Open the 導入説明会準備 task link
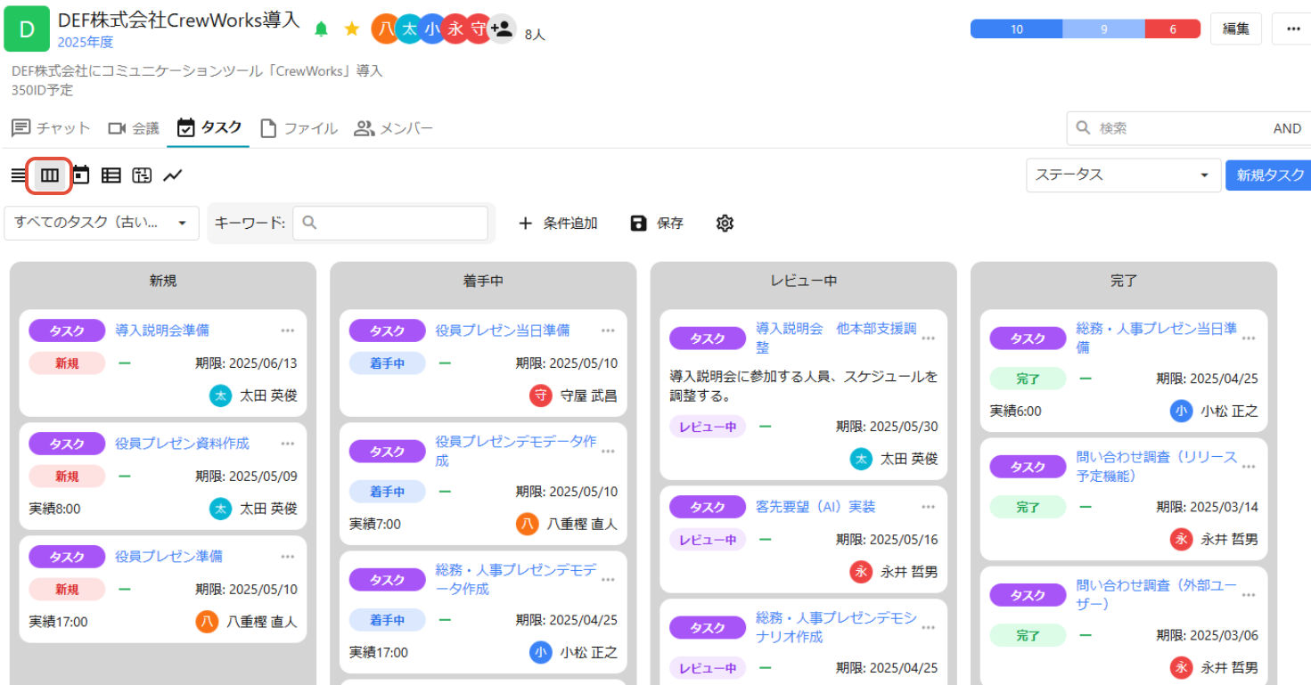1311x685 pixels. [162, 330]
